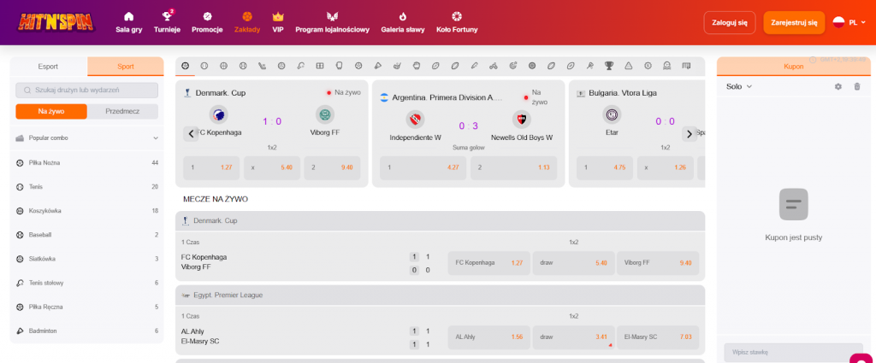
Task: Open coupon settings gear icon
Action: click(x=838, y=86)
